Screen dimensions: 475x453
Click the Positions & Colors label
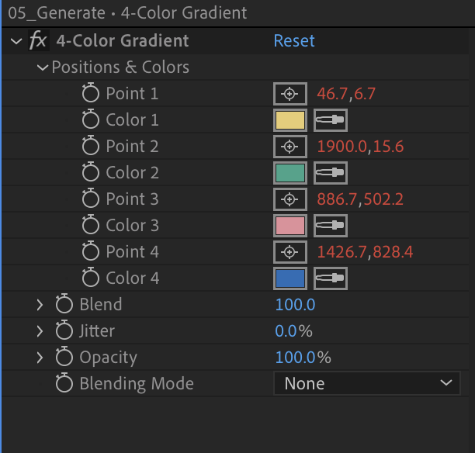(x=120, y=67)
